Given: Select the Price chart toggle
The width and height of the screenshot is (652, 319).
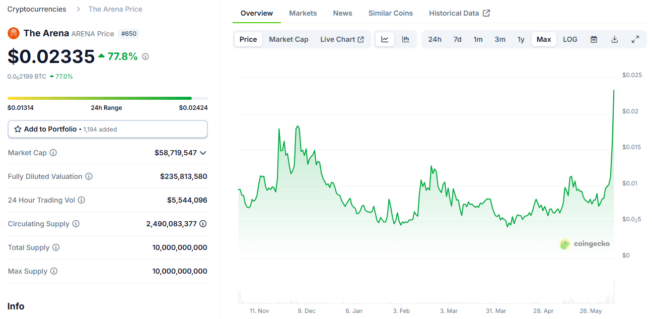Looking at the screenshot, I should (x=248, y=39).
